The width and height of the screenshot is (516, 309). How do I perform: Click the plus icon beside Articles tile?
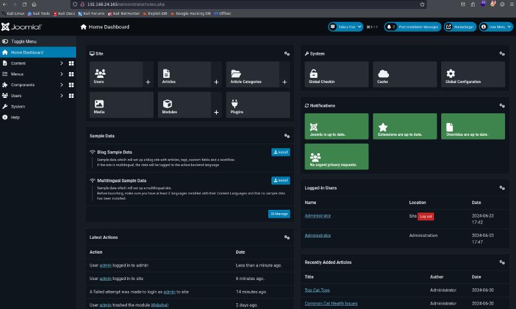click(x=216, y=82)
